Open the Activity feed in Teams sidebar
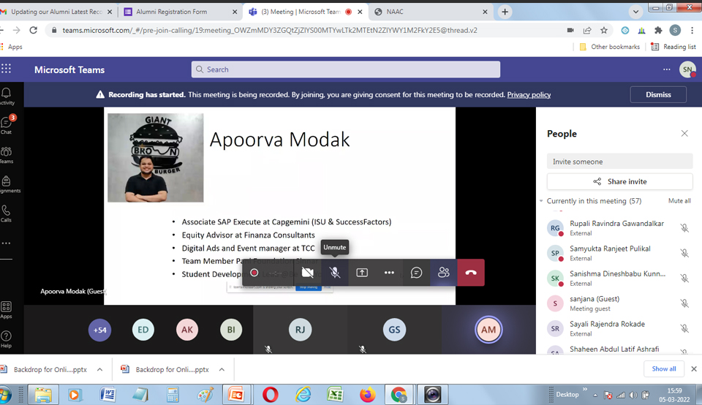Screen dimensions: 702x405 click(7, 96)
